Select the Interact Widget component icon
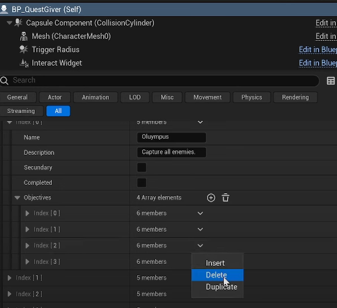The height and width of the screenshot is (308, 337). [23, 63]
